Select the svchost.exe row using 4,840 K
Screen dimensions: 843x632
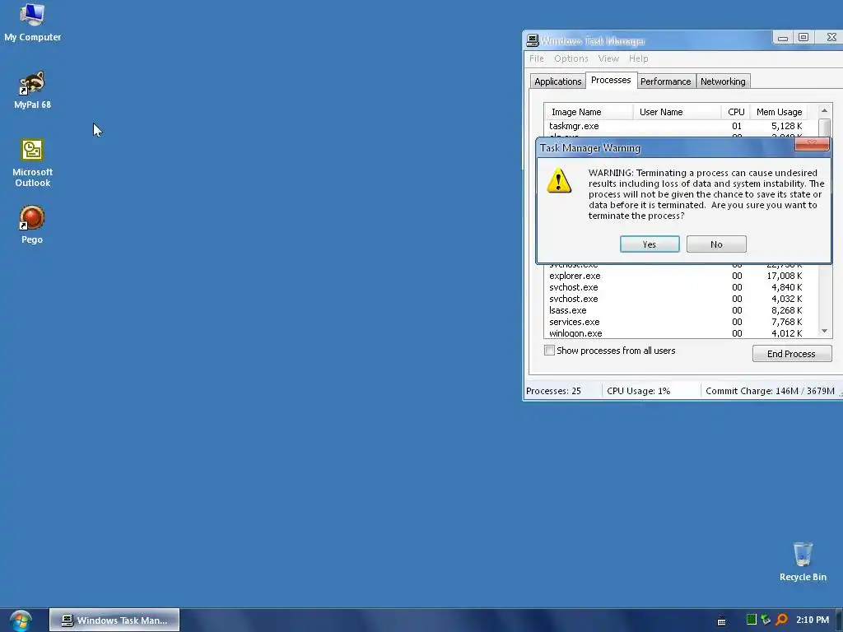pos(680,287)
